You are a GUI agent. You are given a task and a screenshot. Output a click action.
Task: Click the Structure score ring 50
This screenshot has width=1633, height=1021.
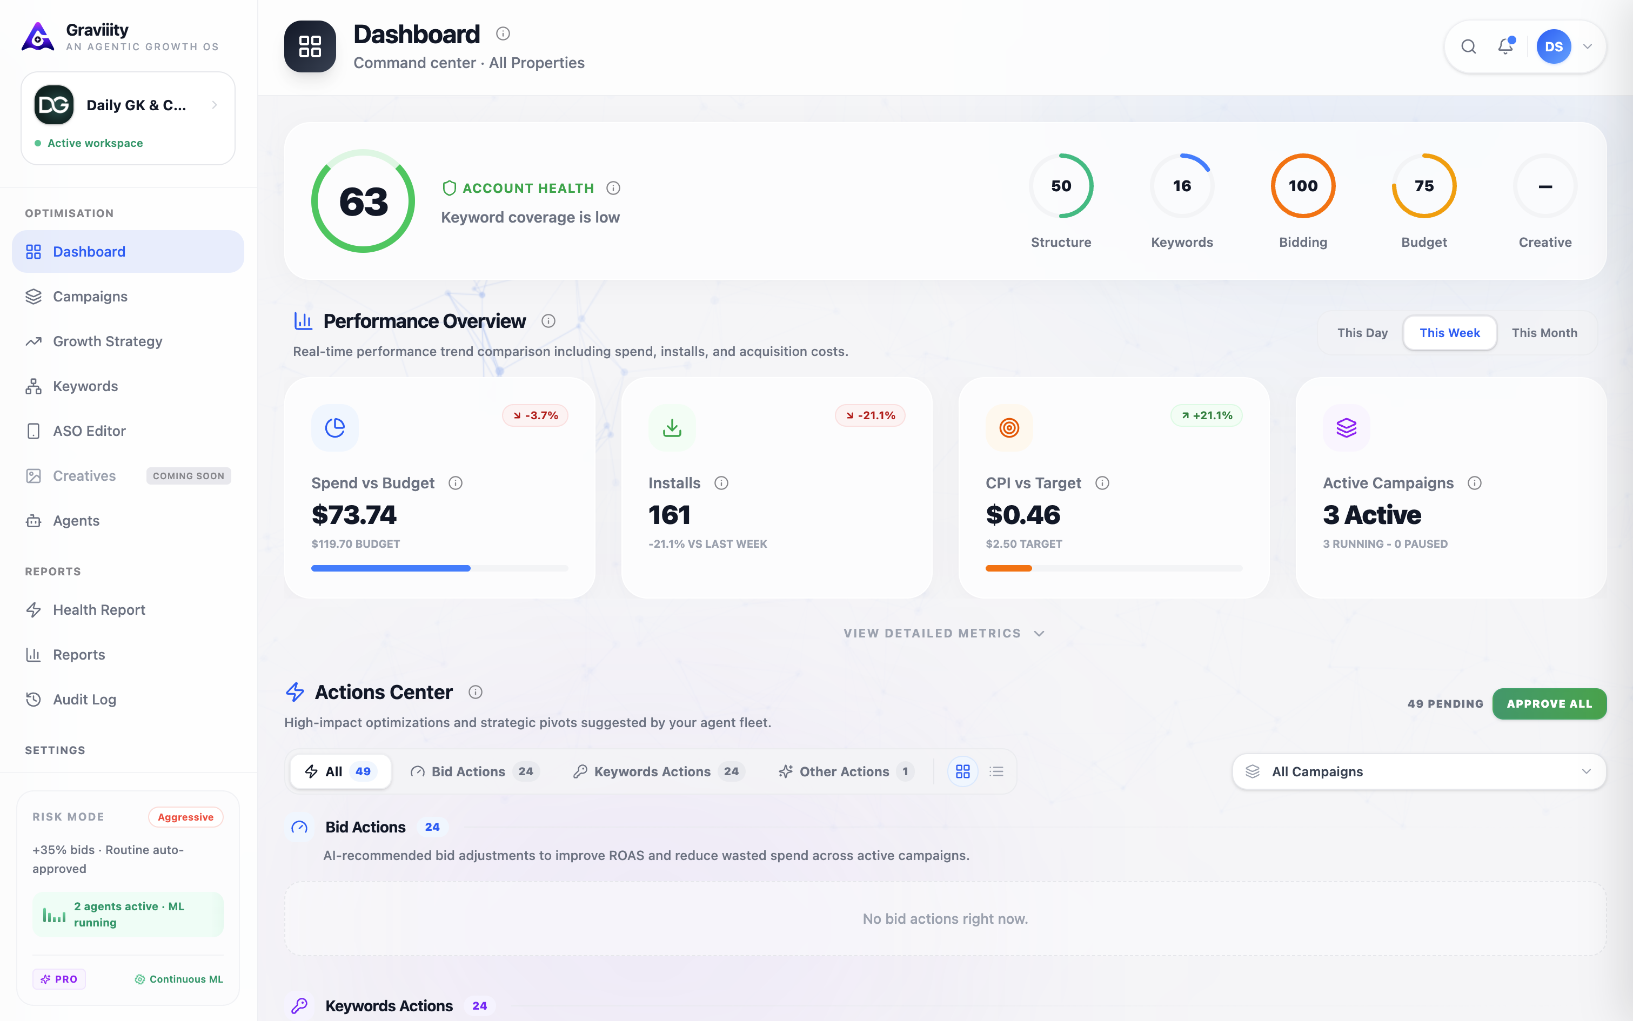tap(1061, 186)
